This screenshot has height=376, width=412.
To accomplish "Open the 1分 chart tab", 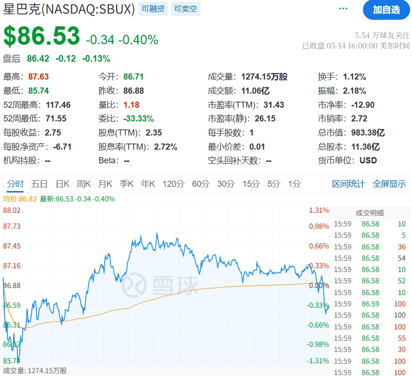I will [x=295, y=184].
